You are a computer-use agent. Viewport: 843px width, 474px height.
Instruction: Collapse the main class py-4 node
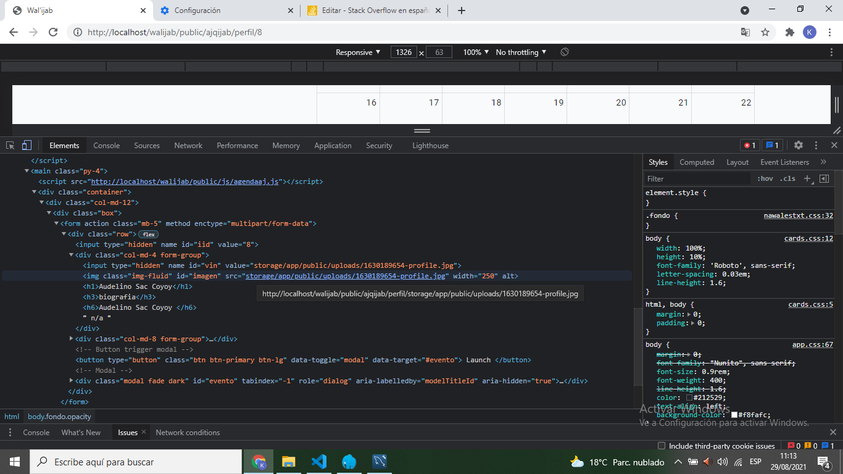click(27, 171)
